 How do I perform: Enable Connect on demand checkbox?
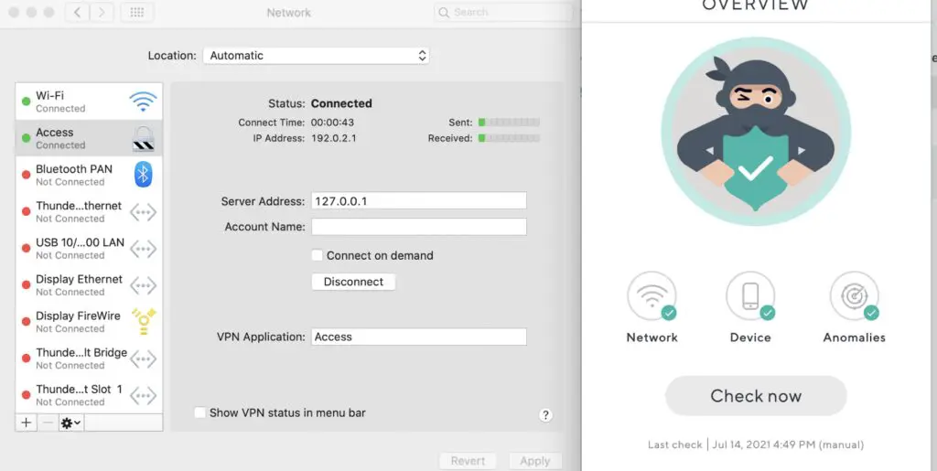318,255
